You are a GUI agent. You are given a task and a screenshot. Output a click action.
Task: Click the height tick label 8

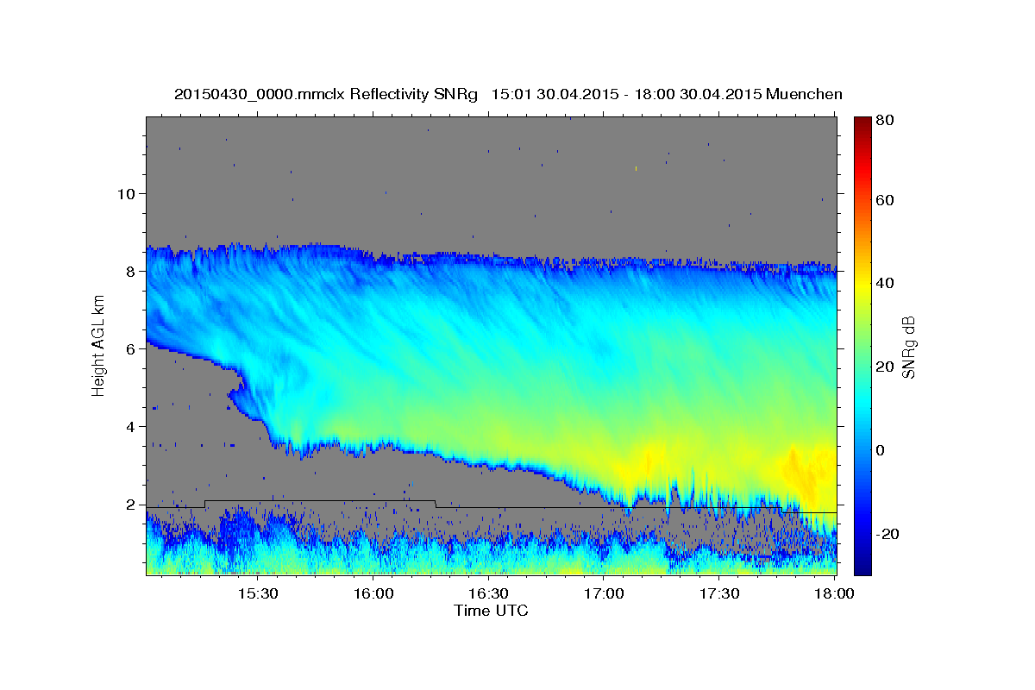coord(131,271)
